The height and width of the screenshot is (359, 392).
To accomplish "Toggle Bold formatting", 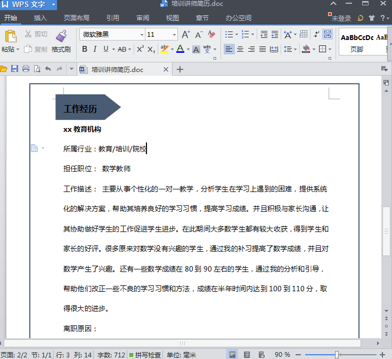I will (85, 49).
